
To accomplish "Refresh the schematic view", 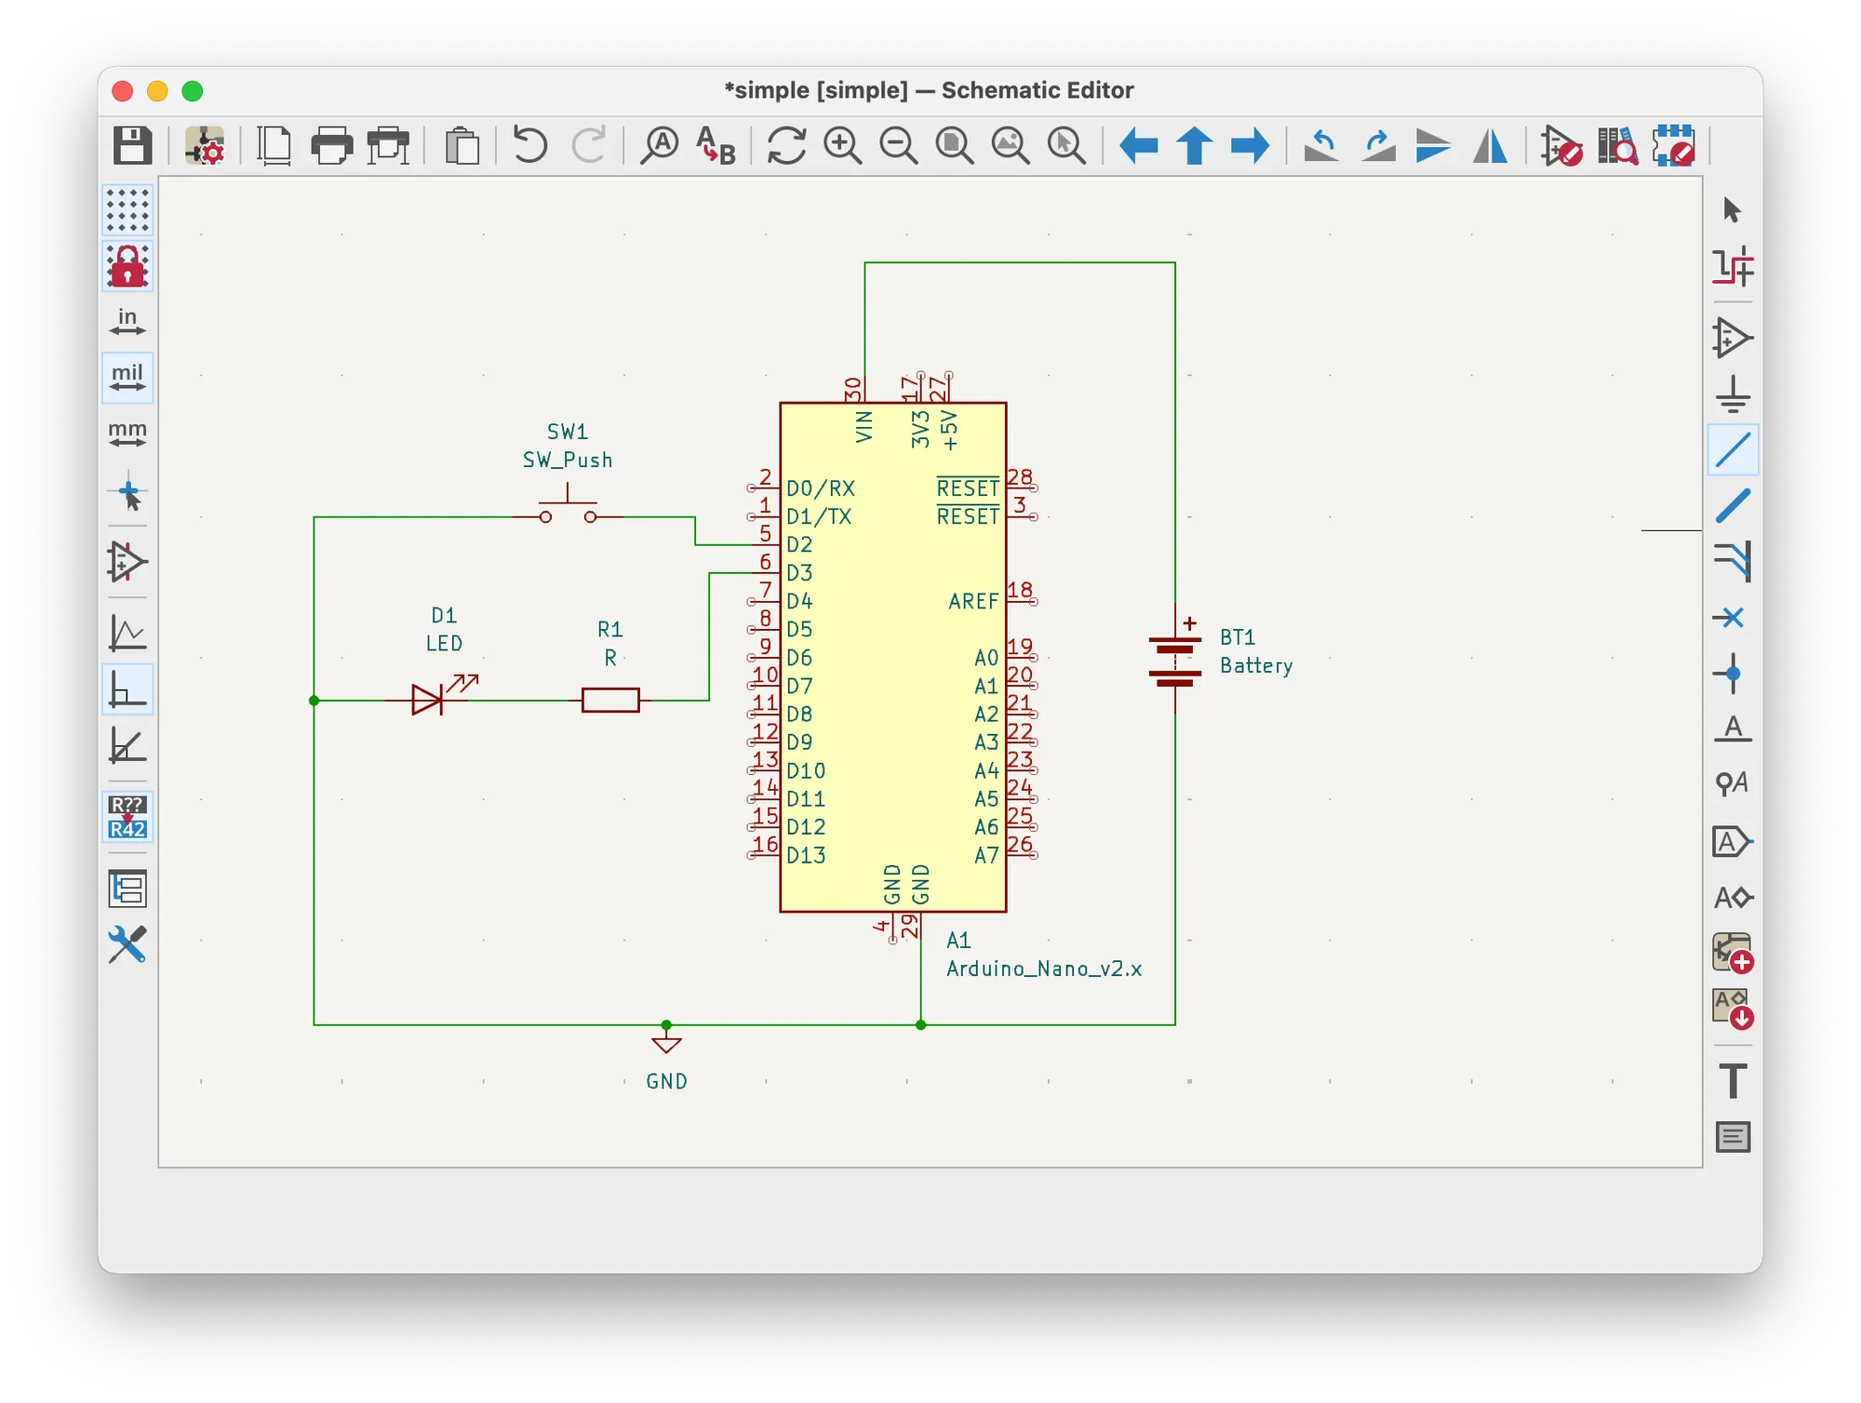I will coord(786,146).
